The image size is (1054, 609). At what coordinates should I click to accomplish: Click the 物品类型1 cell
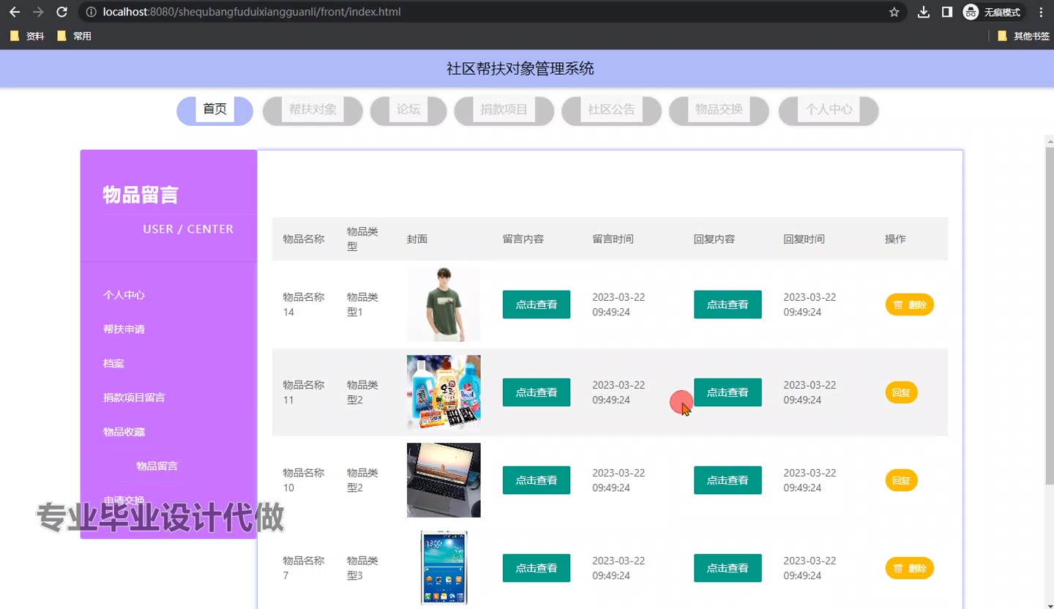click(x=363, y=304)
